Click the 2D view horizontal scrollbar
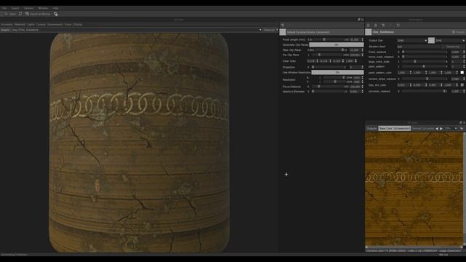The image size is (466, 262). click(x=414, y=247)
